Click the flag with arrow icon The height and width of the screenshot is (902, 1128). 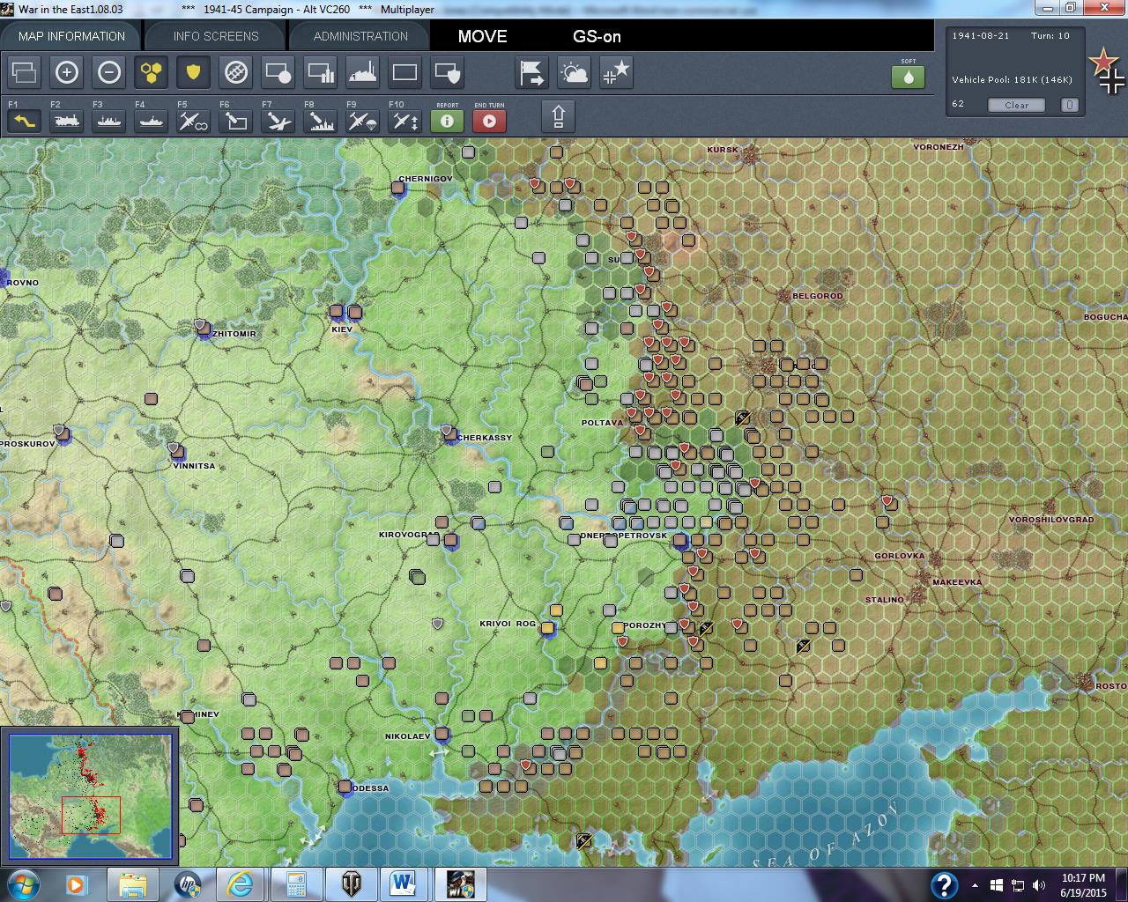pos(532,72)
